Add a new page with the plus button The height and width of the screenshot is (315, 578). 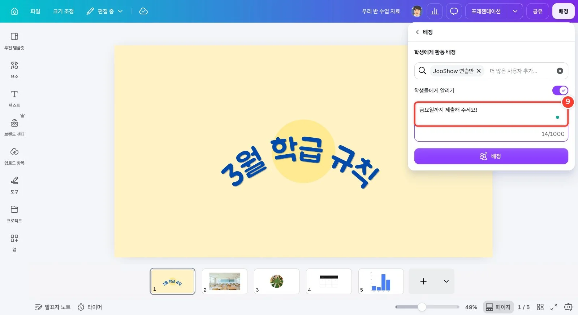click(x=423, y=281)
